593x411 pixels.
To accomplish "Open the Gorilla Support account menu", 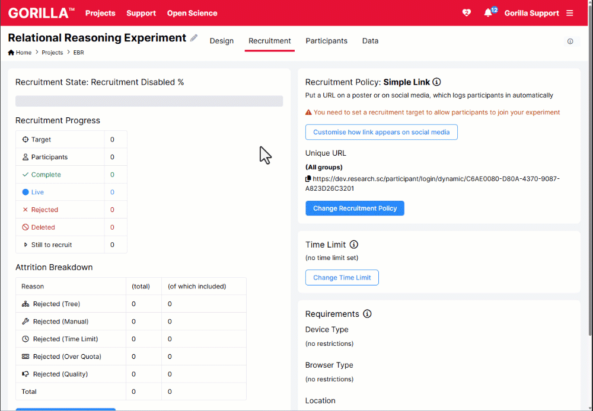I will [x=531, y=13].
